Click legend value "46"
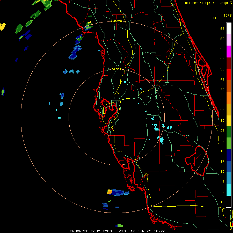This screenshot has height=233, width=233. point(222,80)
